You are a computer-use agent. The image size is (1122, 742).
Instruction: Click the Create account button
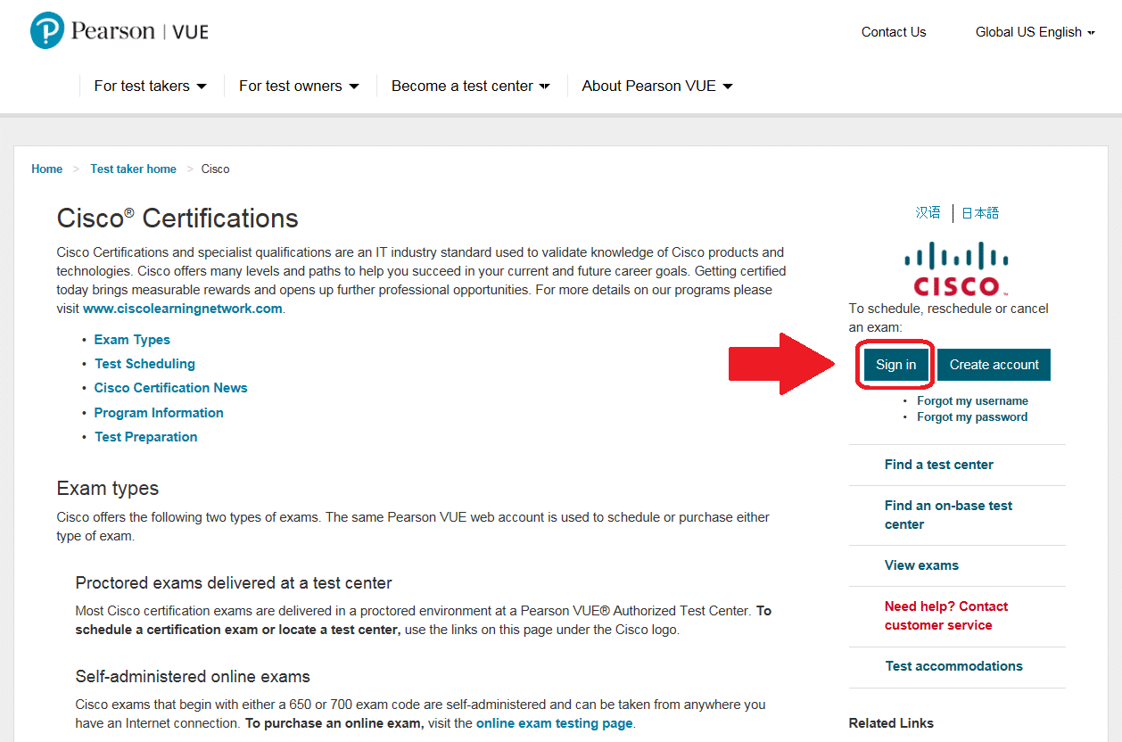pyautogui.click(x=994, y=365)
